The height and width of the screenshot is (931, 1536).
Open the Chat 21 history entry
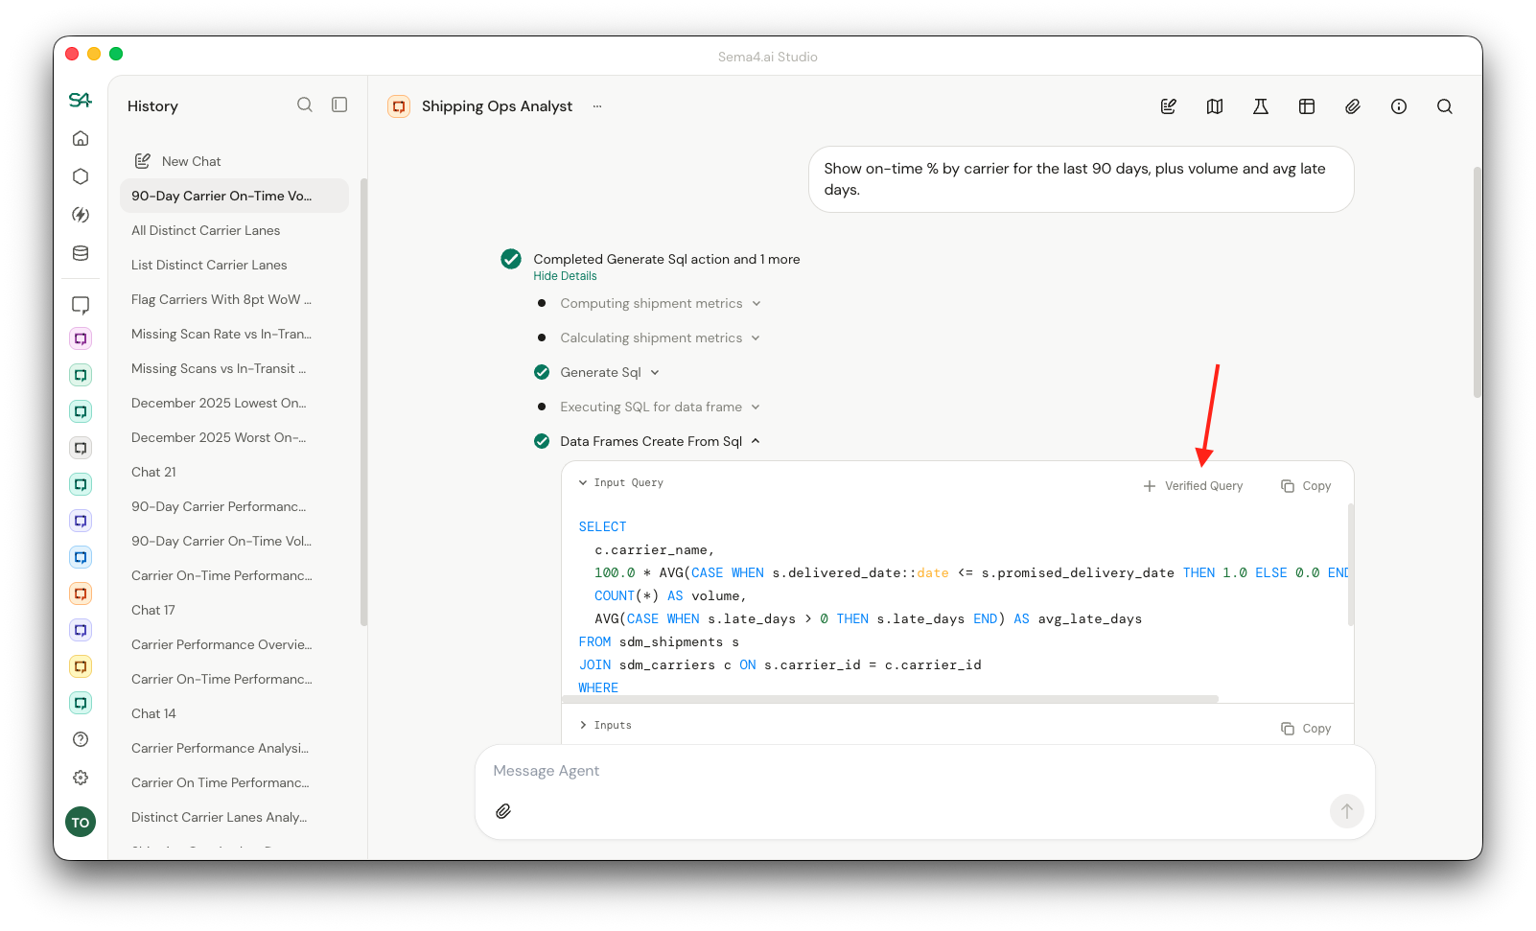click(153, 472)
